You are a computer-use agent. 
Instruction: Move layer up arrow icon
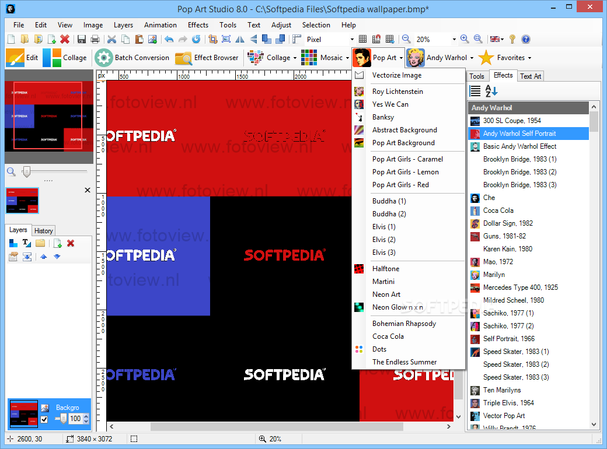[43, 257]
